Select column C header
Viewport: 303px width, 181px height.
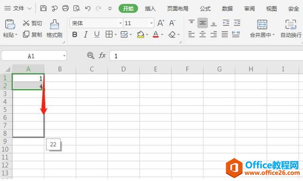pos(92,69)
